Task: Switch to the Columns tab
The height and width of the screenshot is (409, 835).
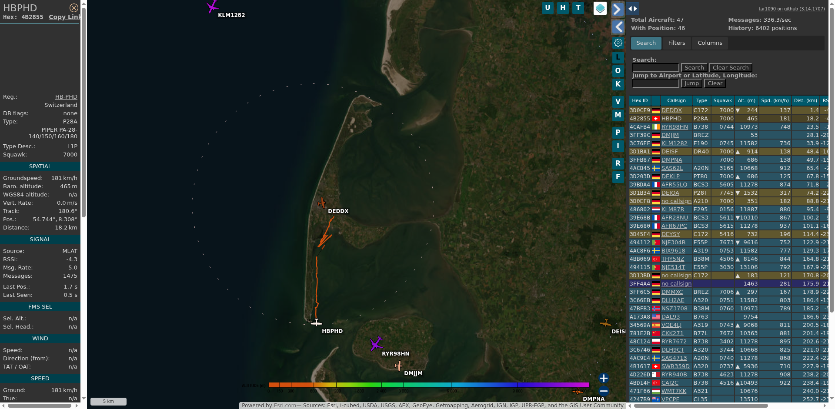Action: 710,43
